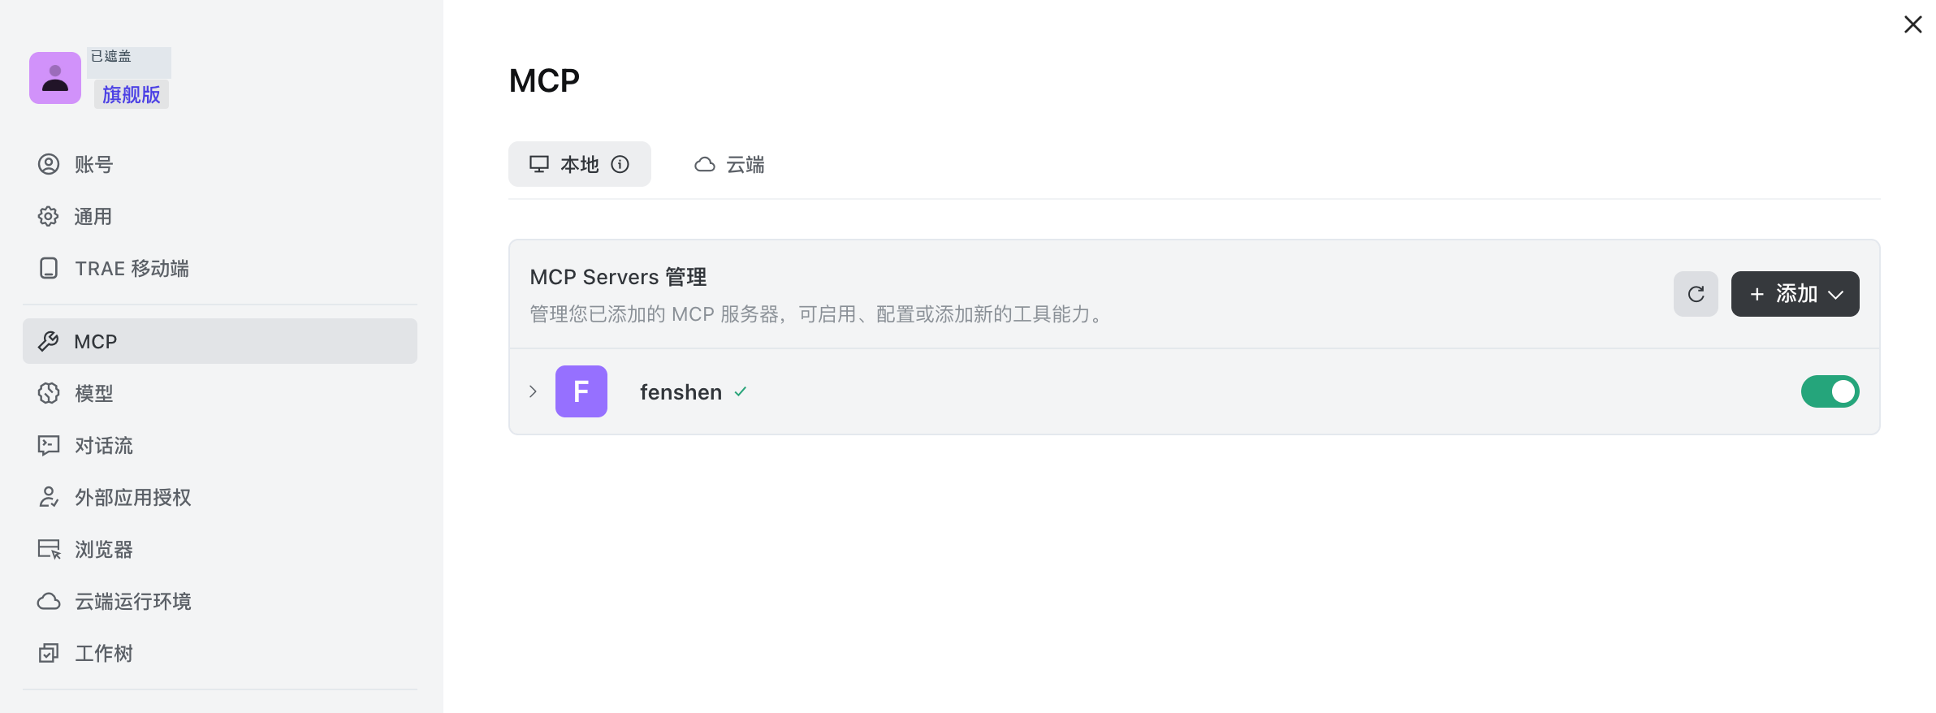Click the purple F server icon

(581, 391)
